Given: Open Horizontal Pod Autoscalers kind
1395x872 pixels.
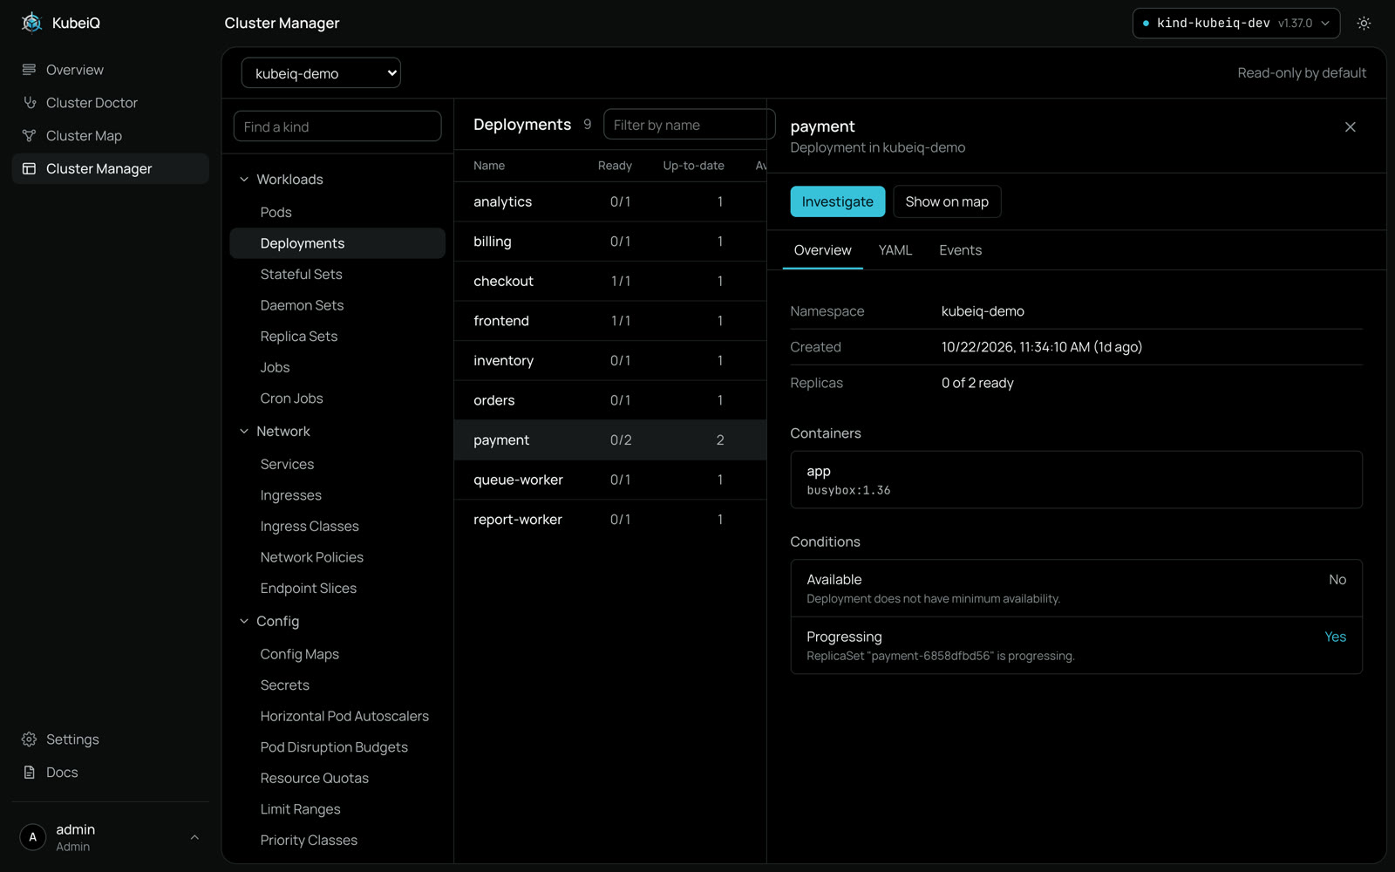Looking at the screenshot, I should [x=337, y=717].
